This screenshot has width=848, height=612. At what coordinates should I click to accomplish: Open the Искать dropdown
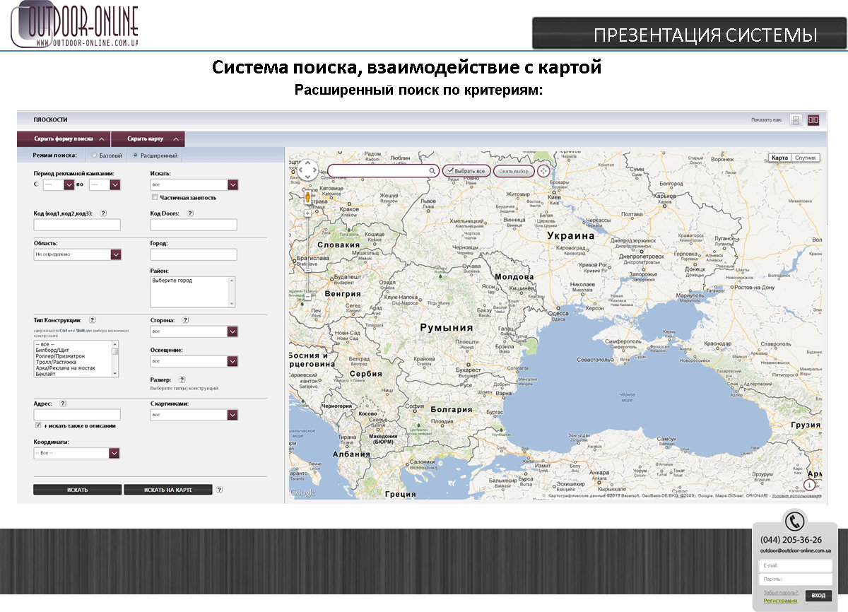pos(194,184)
